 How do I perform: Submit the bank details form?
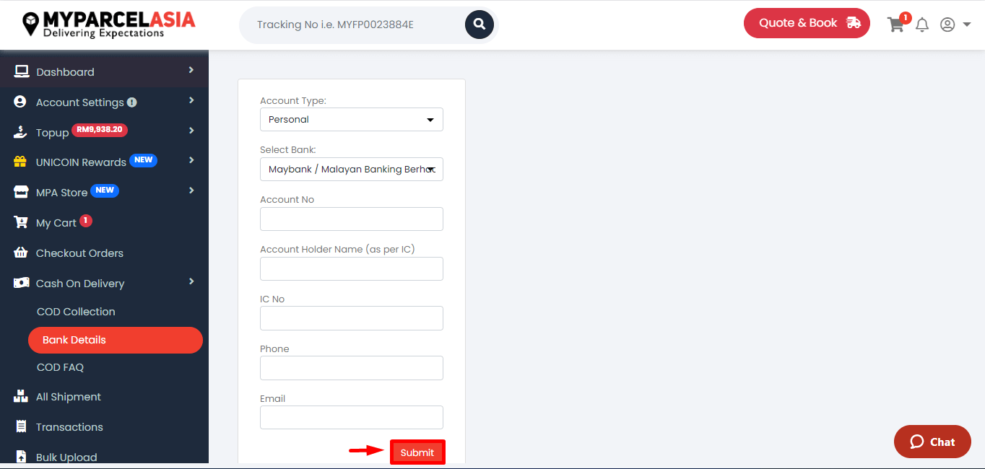click(417, 452)
